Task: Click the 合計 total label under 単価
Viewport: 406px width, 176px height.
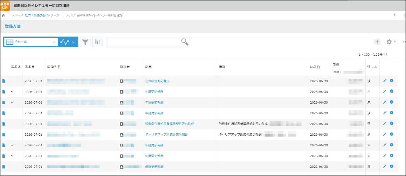Action: click(337, 72)
